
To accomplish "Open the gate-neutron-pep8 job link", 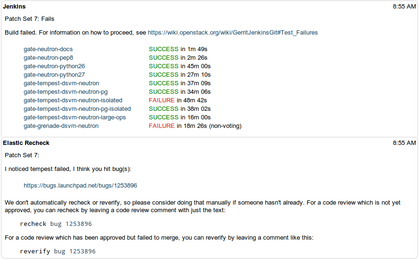I will pyautogui.click(x=48, y=58).
